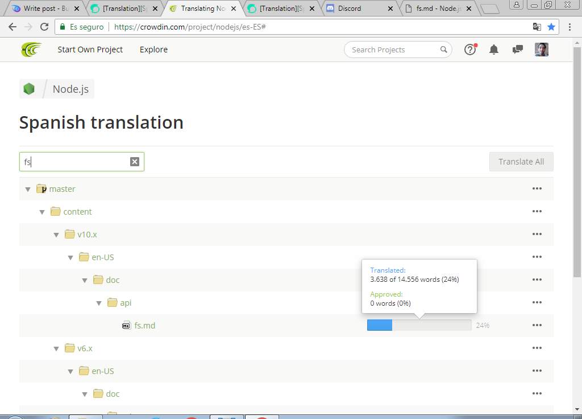Screen dimensions: 582x419
Task: Open the Chrome three-dot menu
Action: [569, 27]
